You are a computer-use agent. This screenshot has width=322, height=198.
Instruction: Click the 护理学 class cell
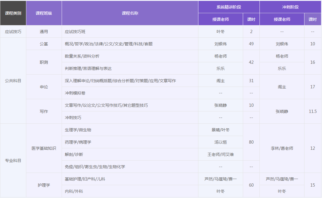[44, 185]
